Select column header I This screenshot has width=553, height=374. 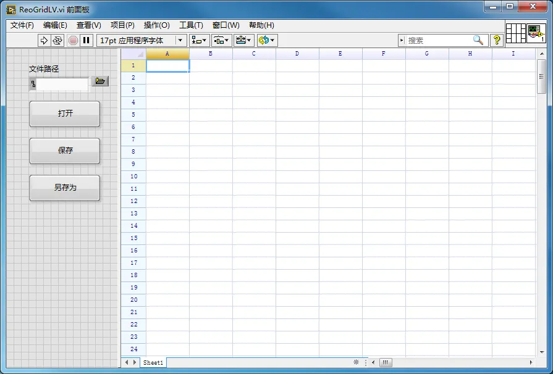[513, 54]
